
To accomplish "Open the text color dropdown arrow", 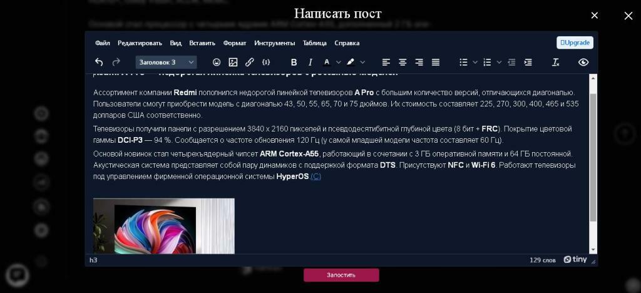I will (338, 62).
